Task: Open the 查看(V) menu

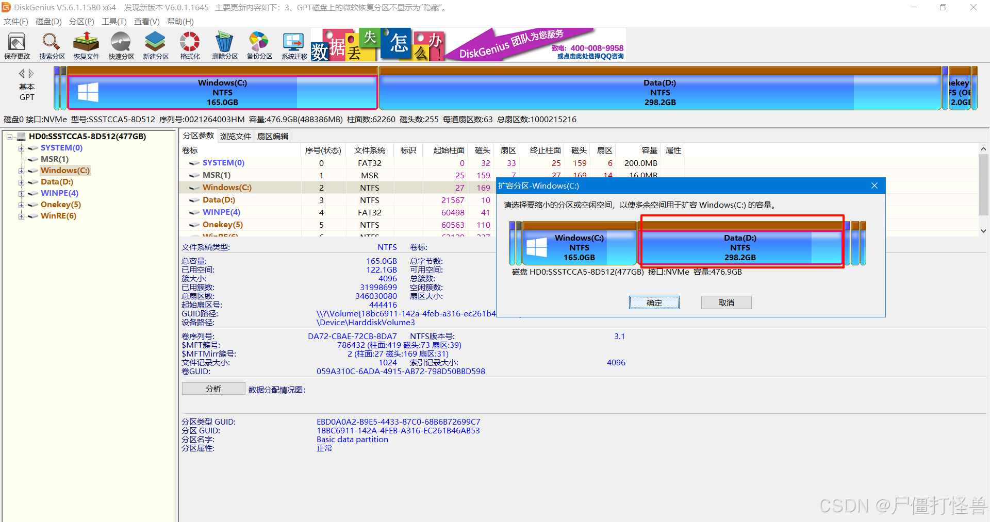Action: pyautogui.click(x=147, y=22)
